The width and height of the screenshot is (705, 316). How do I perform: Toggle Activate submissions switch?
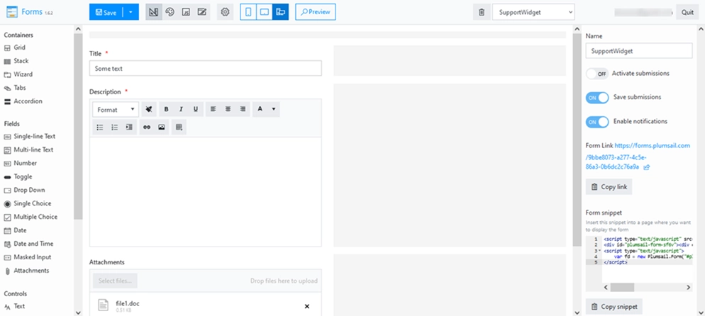[x=597, y=74]
